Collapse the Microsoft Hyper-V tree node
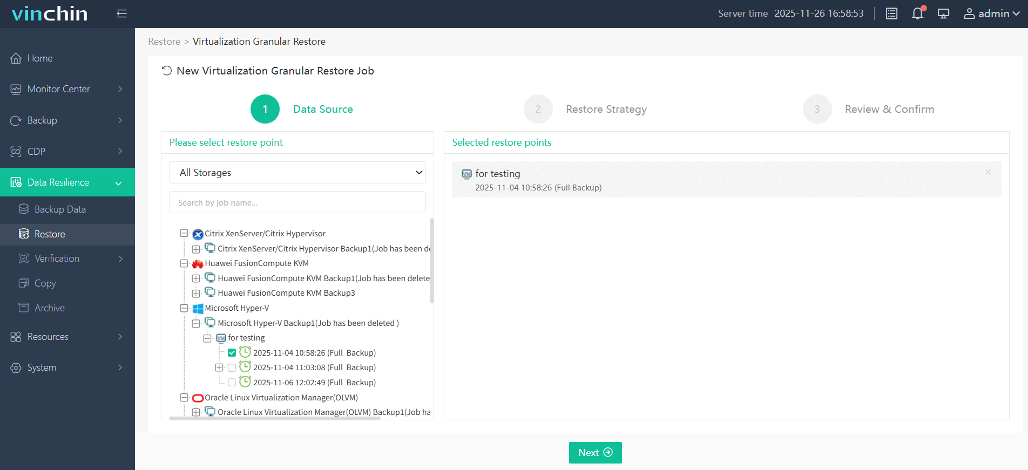Image resolution: width=1028 pixels, height=470 pixels. 184,308
